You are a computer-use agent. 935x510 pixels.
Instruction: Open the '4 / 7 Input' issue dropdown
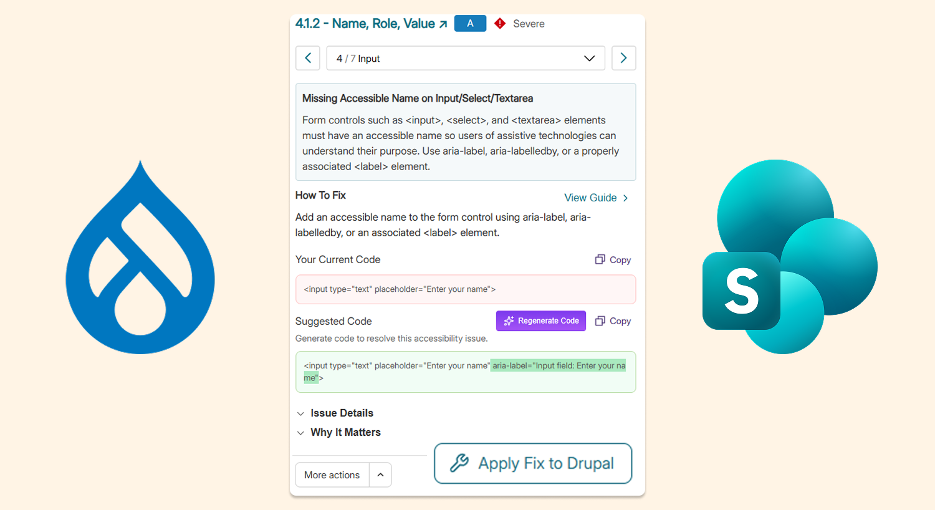click(466, 58)
